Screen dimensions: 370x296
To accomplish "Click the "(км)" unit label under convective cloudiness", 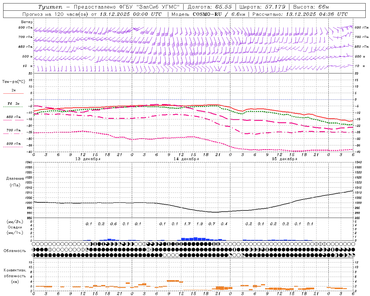I will 15,282.
